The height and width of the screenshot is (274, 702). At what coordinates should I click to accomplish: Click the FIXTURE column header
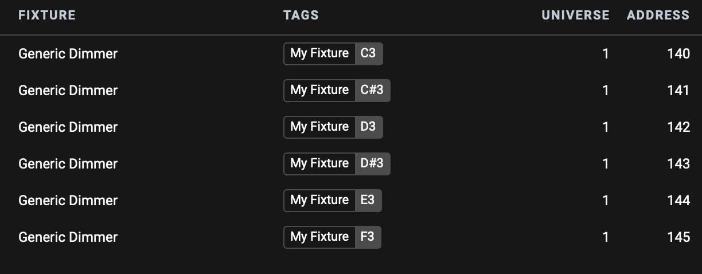click(x=47, y=15)
